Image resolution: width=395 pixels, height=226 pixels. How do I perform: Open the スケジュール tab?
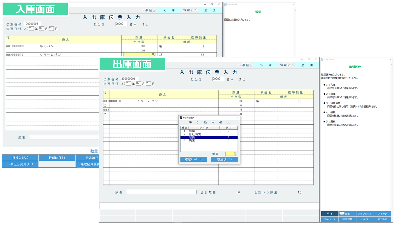point(365,214)
